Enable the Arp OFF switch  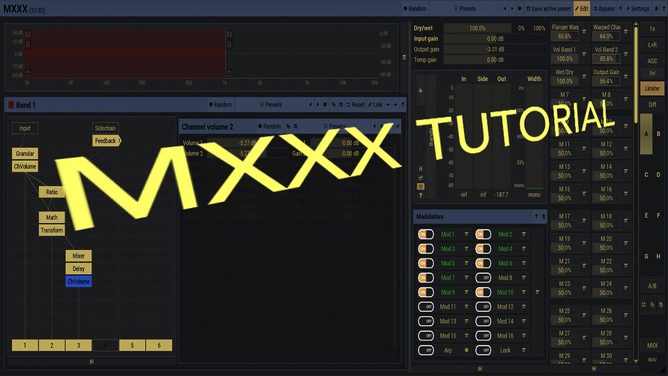pyautogui.click(x=426, y=350)
